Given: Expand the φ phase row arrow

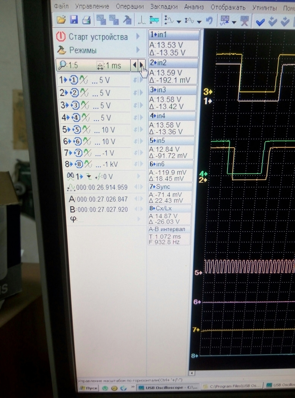Looking at the screenshot, I should [139, 219].
